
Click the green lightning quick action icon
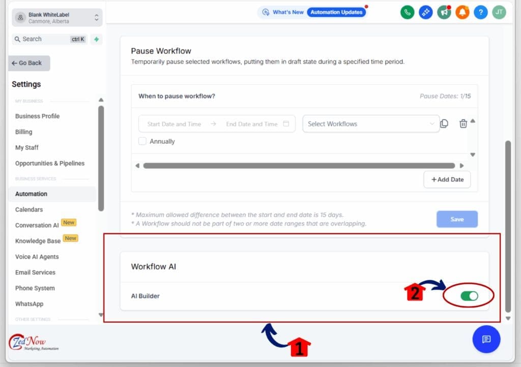pyautogui.click(x=96, y=39)
